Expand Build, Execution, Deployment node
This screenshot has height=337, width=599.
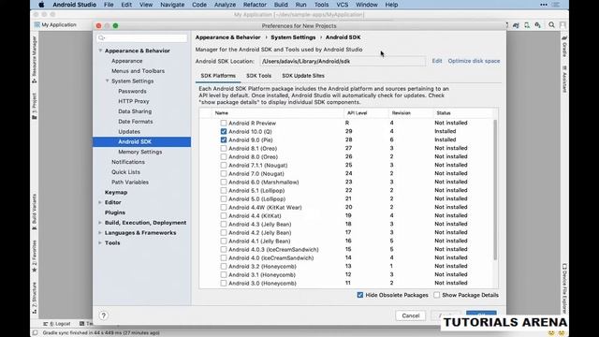pyautogui.click(x=100, y=223)
